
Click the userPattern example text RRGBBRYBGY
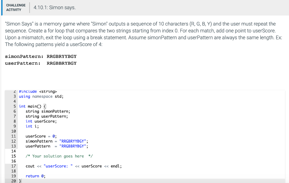62,63
